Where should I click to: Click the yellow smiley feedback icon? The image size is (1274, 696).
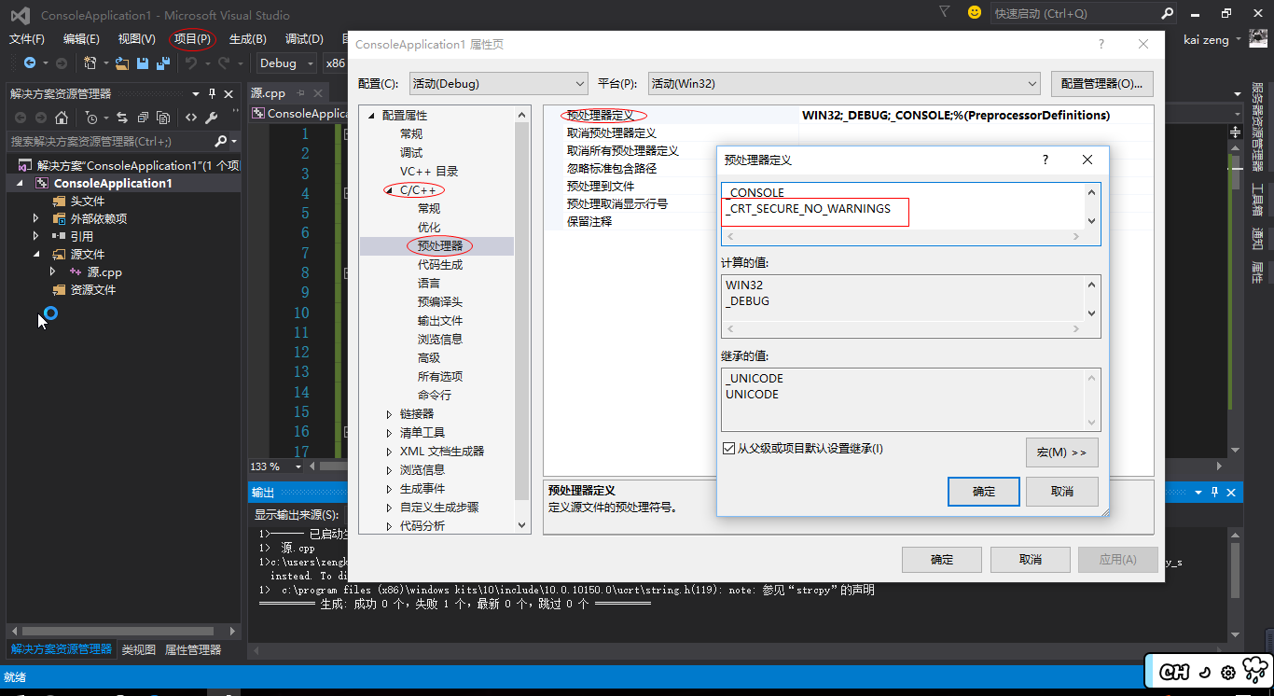point(975,13)
